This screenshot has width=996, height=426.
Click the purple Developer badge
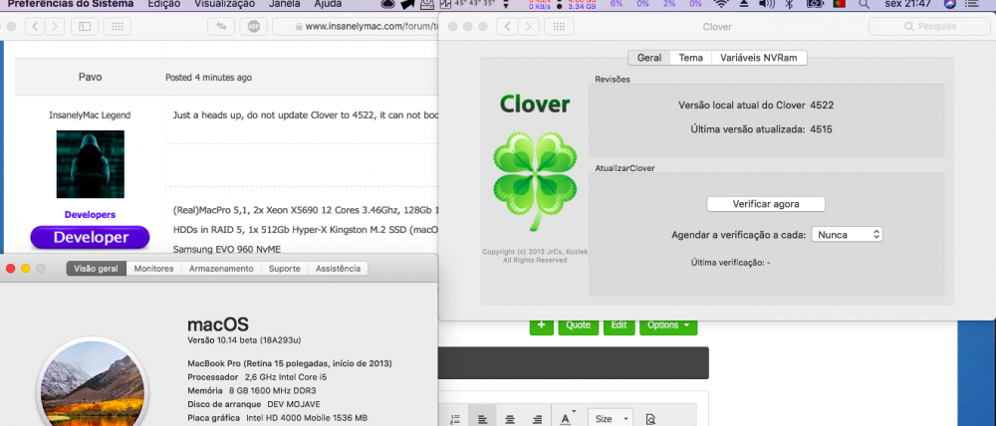pyautogui.click(x=91, y=238)
